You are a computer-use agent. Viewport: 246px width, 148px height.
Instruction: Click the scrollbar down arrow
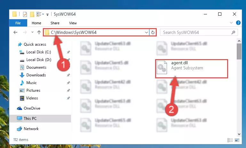pyautogui.click(x=239, y=134)
